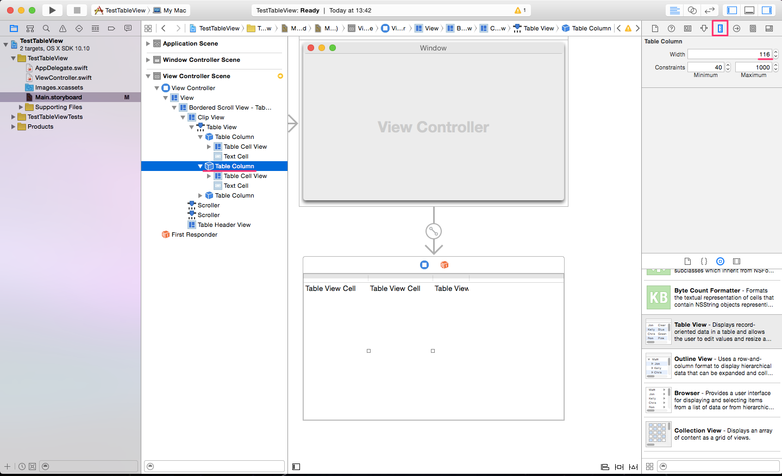Select the TestTableView scheme

click(121, 10)
